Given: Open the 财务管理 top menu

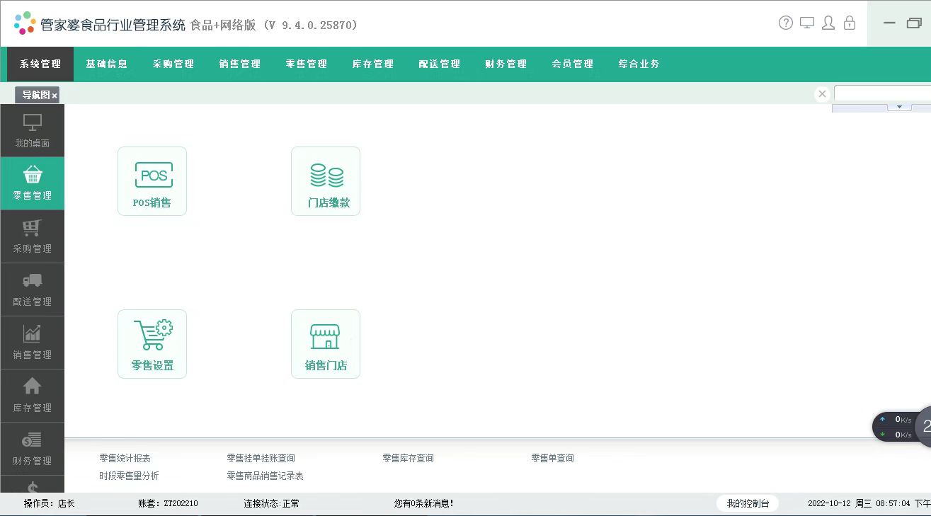Looking at the screenshot, I should [x=506, y=64].
